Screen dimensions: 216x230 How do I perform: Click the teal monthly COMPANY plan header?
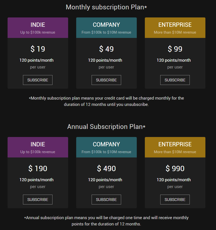tap(106, 28)
